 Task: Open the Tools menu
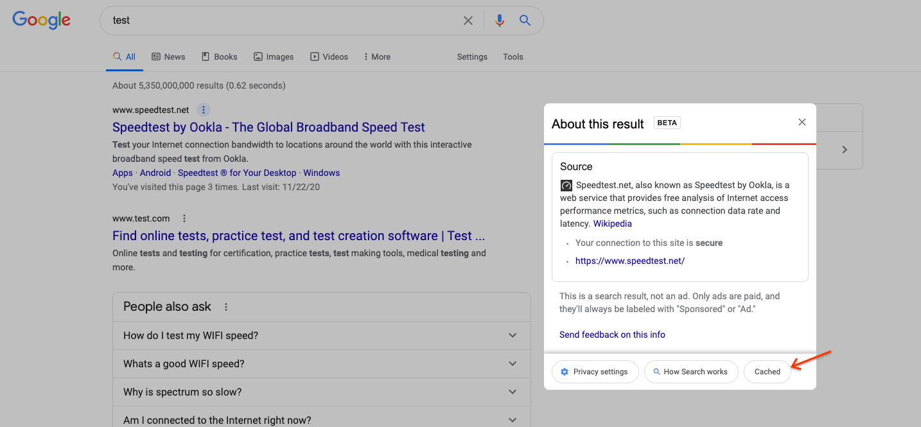coord(513,57)
